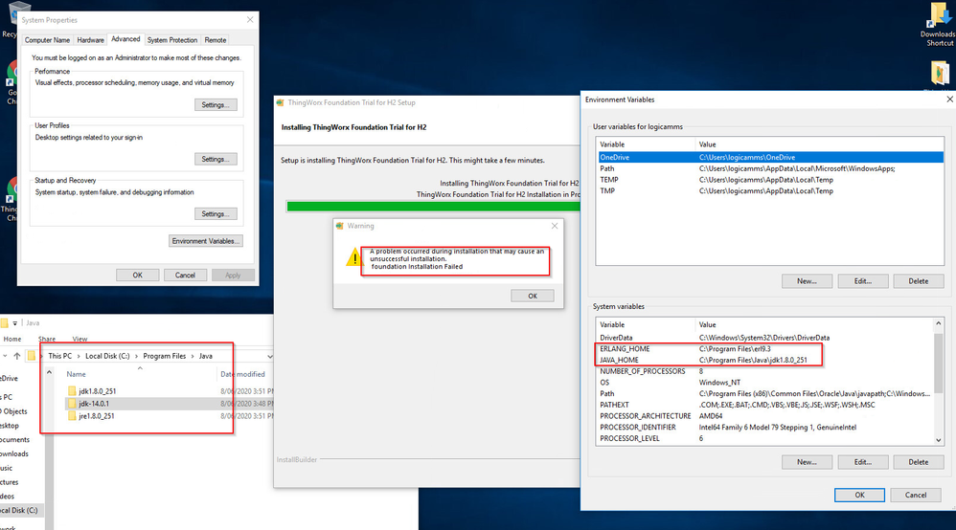
Task: Switch to Hardware tab
Action: pos(90,40)
